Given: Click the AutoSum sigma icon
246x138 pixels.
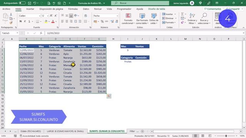Looking at the screenshot, I should point(183,14).
